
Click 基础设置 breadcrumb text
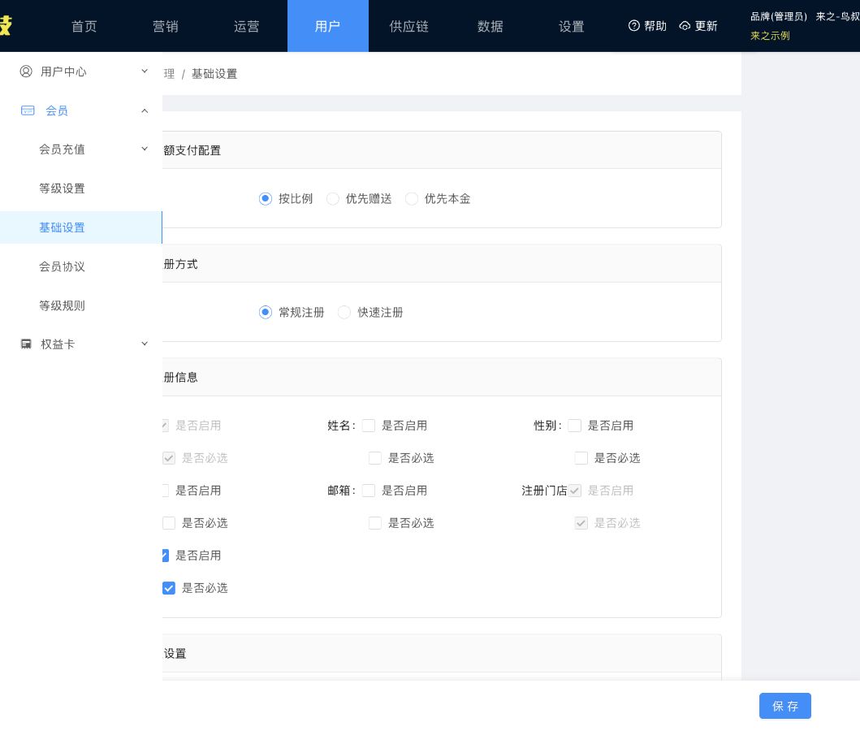pos(214,73)
